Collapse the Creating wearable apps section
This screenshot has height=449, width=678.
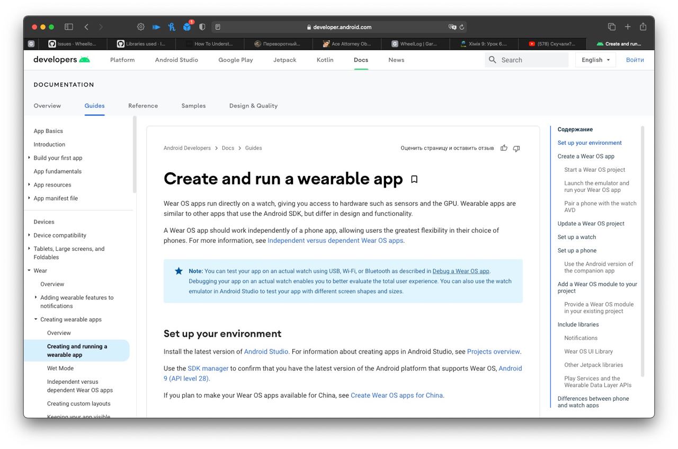(35, 319)
